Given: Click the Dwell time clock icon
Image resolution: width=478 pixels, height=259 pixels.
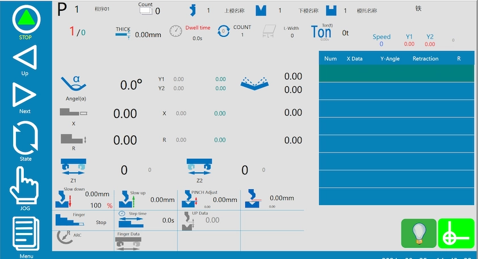Looking at the screenshot, I should [176, 31].
